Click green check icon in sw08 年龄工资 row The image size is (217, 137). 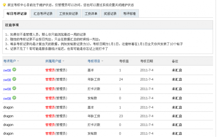pyautogui.click(x=14, y=79)
